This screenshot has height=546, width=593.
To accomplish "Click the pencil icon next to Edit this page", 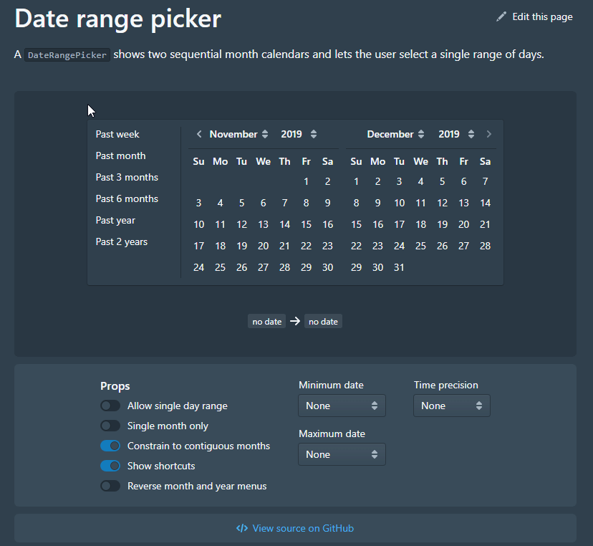I will point(501,16).
